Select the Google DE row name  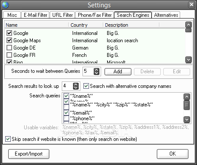25,48
